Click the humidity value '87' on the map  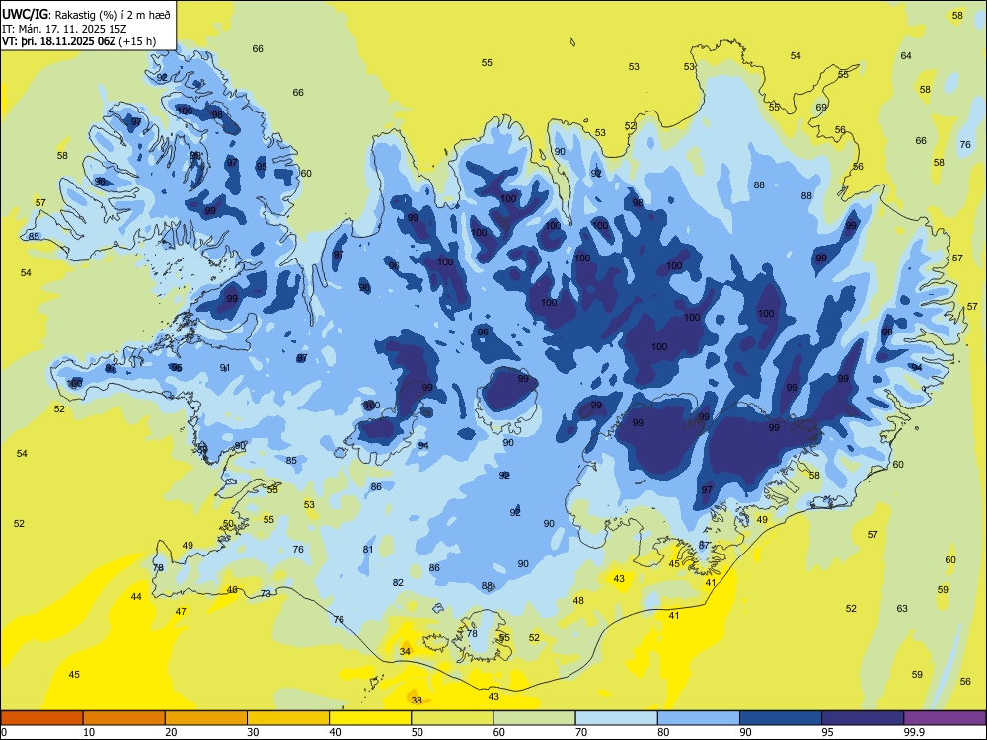(705, 545)
